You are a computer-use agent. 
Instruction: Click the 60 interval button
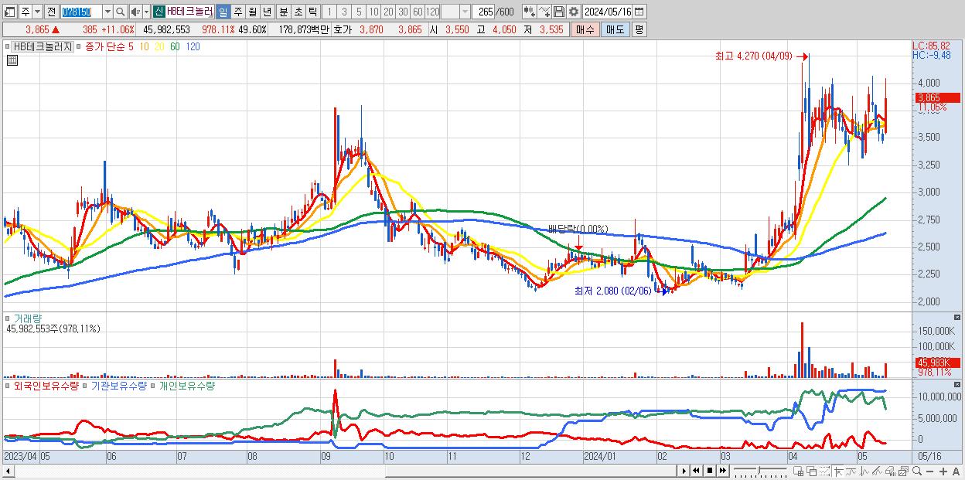pos(418,12)
